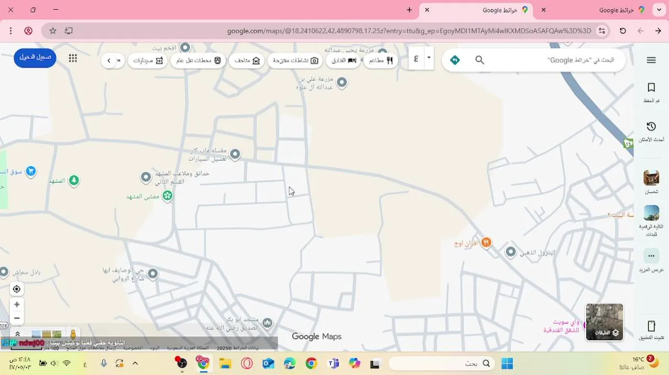Image resolution: width=669 pixels, height=375 pixels.
Task: Click the Google Maps search input field
Action: click(x=552, y=60)
